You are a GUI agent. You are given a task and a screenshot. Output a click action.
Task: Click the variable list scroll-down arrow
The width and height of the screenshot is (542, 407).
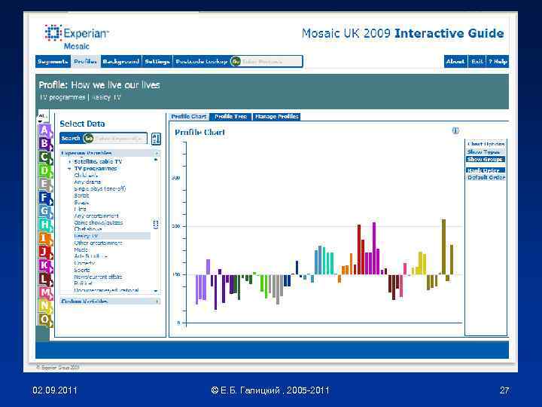click(x=156, y=291)
